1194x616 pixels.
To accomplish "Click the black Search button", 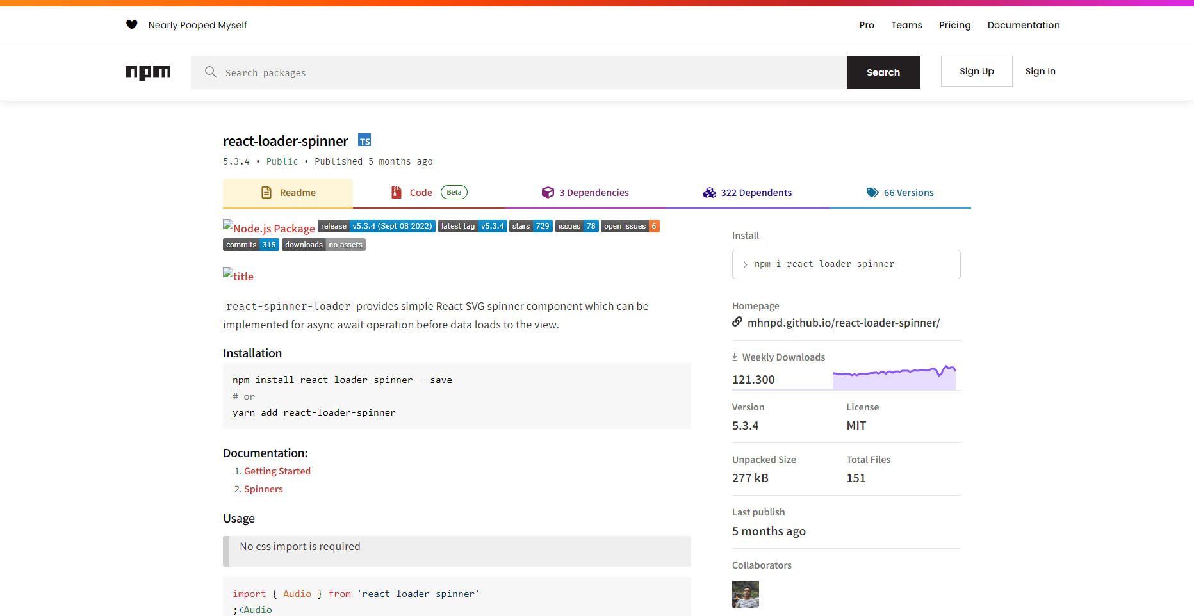I will click(883, 72).
